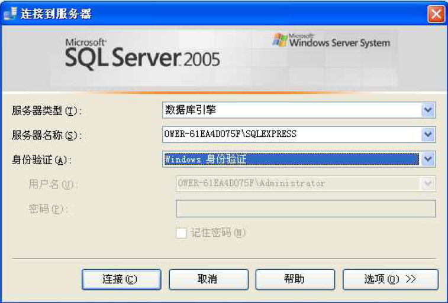Click the password (密码) input box

(306, 208)
